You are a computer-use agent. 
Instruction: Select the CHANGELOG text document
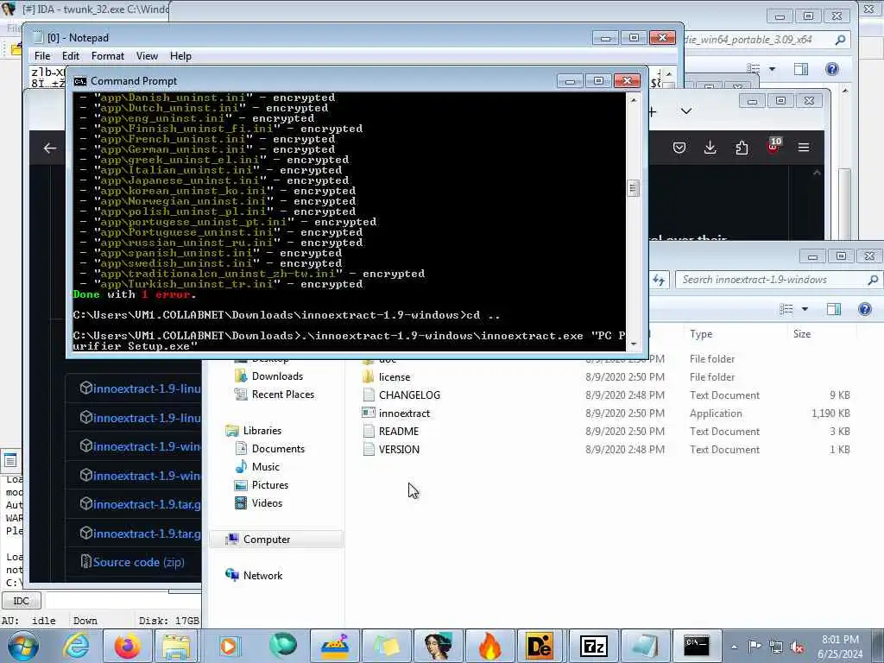click(409, 395)
